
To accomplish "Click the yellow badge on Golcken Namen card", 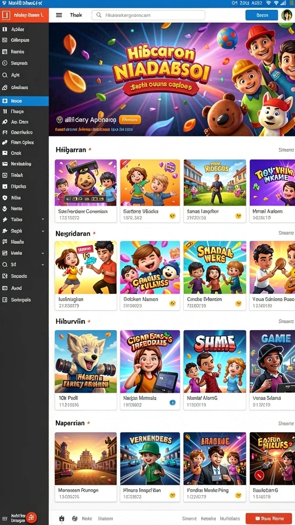I will pos(173,304).
